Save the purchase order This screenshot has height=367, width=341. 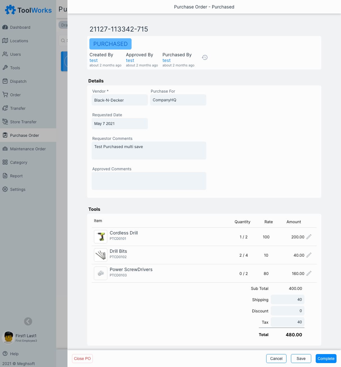point(301,359)
